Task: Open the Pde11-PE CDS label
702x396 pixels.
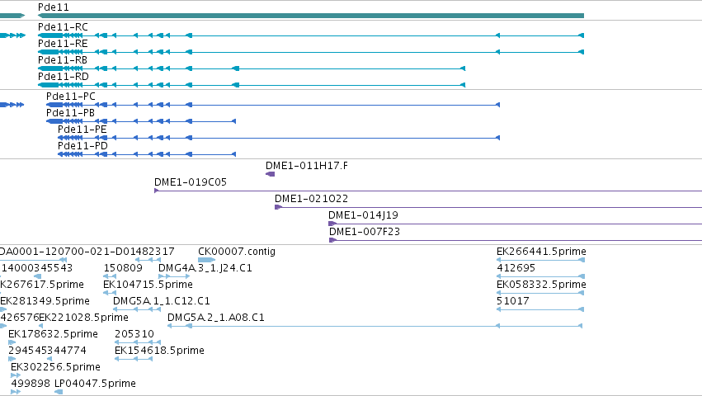Action: pyautogui.click(x=82, y=130)
